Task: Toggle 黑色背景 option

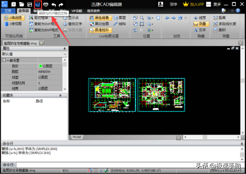Action: click(x=100, y=18)
